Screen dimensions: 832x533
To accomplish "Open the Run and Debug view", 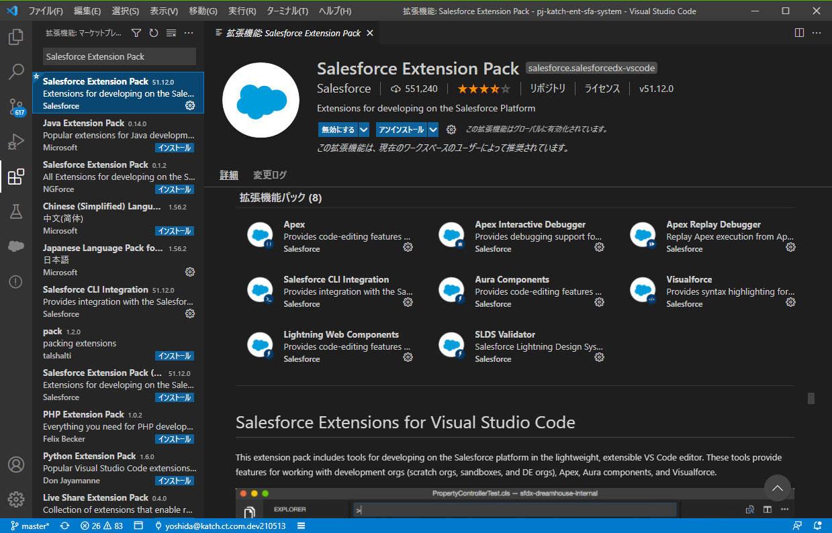I will pyautogui.click(x=16, y=141).
